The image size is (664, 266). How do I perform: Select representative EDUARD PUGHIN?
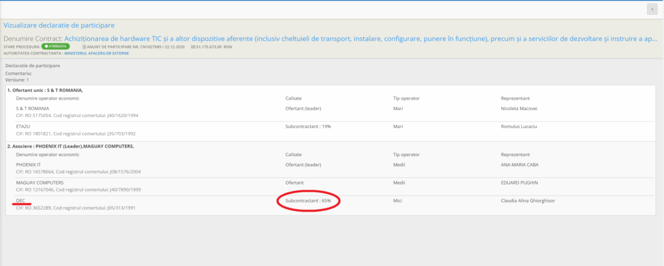tap(518, 183)
